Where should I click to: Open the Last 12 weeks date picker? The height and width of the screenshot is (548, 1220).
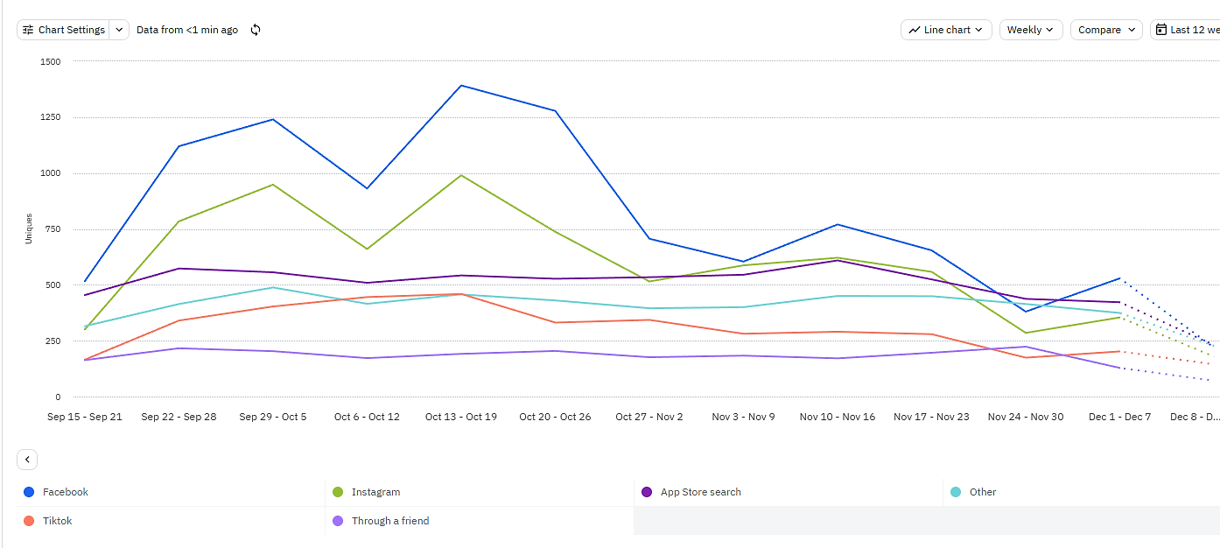(1185, 30)
